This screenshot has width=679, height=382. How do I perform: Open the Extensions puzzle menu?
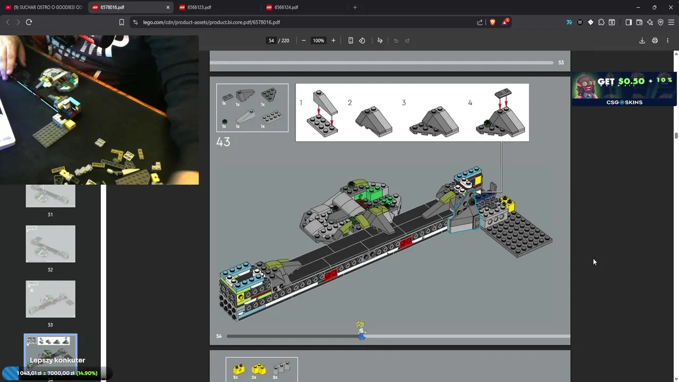(x=601, y=22)
